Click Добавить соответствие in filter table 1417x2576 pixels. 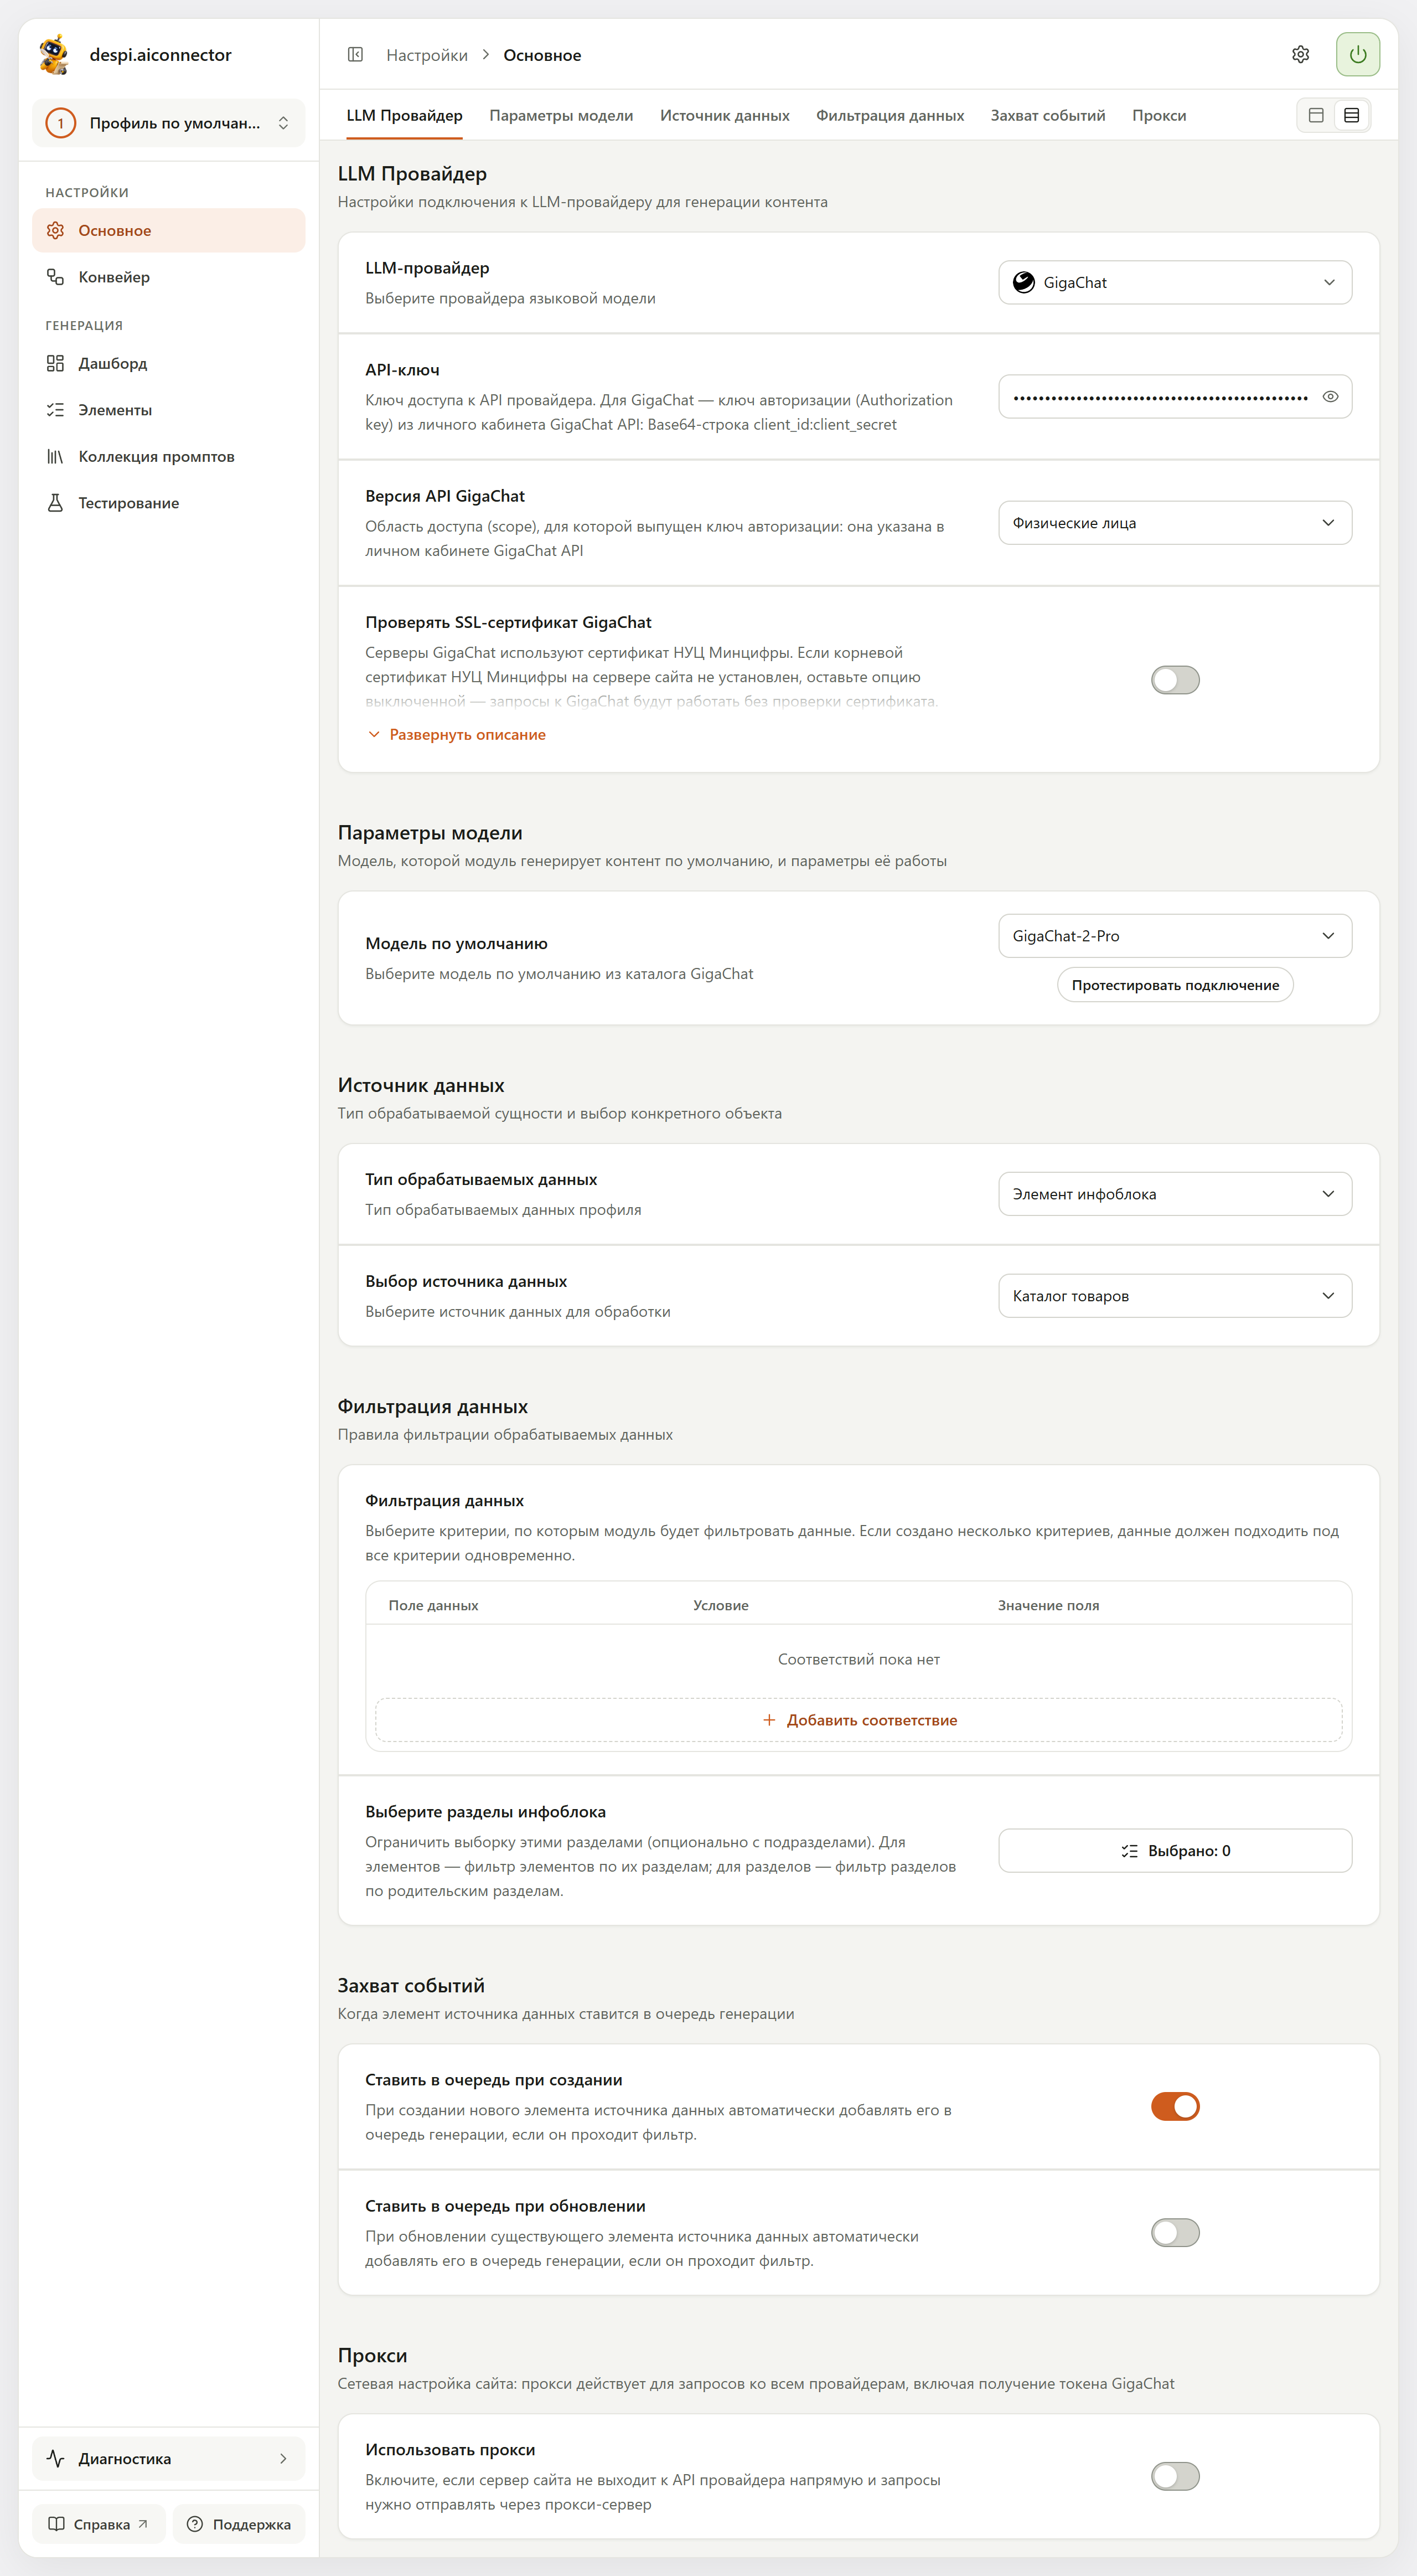[x=860, y=1720]
